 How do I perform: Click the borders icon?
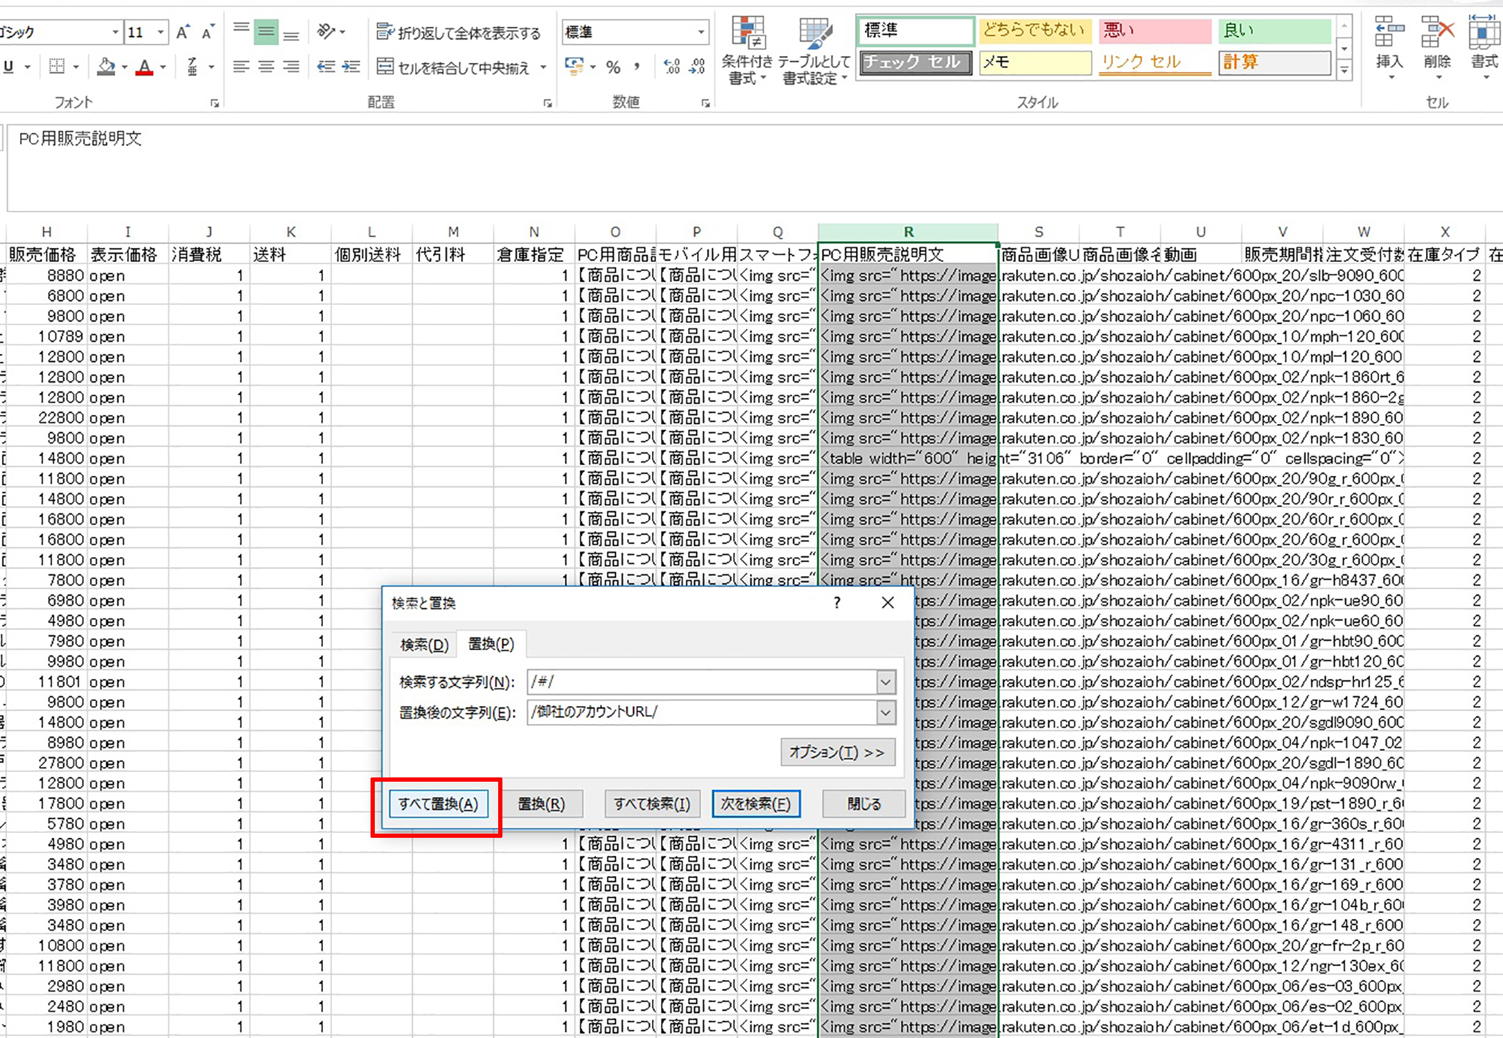57,67
